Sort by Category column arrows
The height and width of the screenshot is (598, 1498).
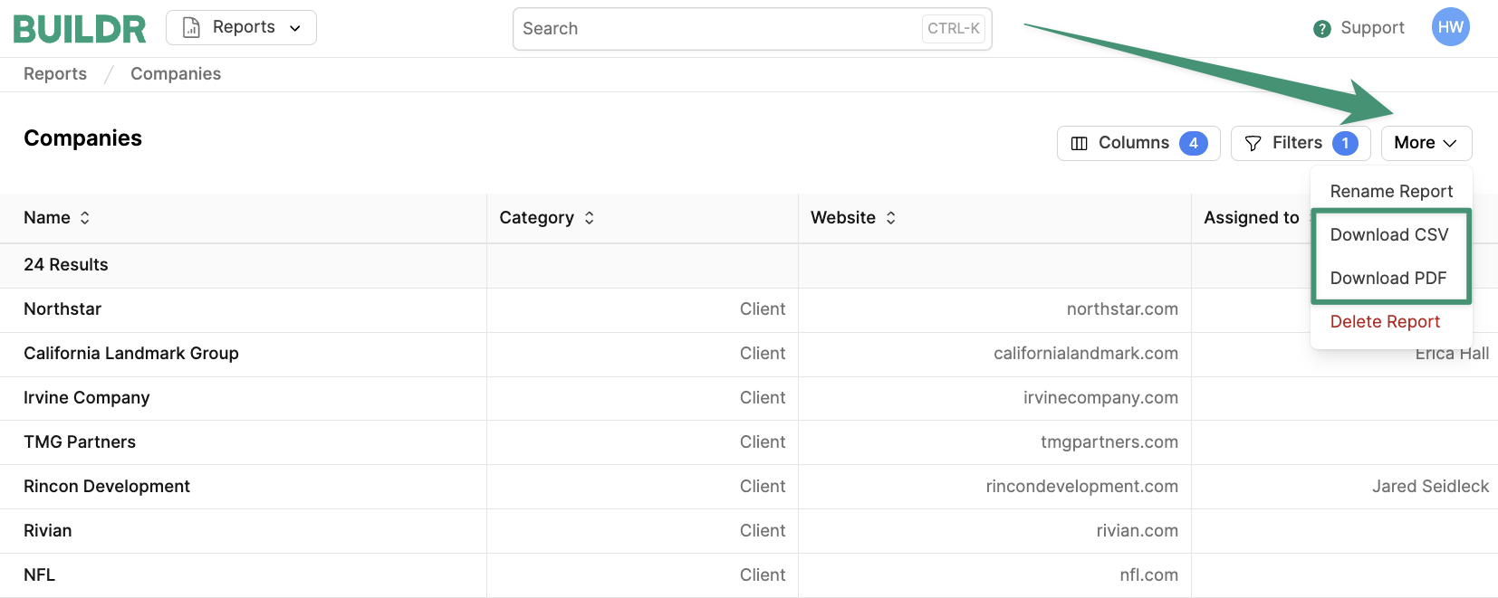590,218
